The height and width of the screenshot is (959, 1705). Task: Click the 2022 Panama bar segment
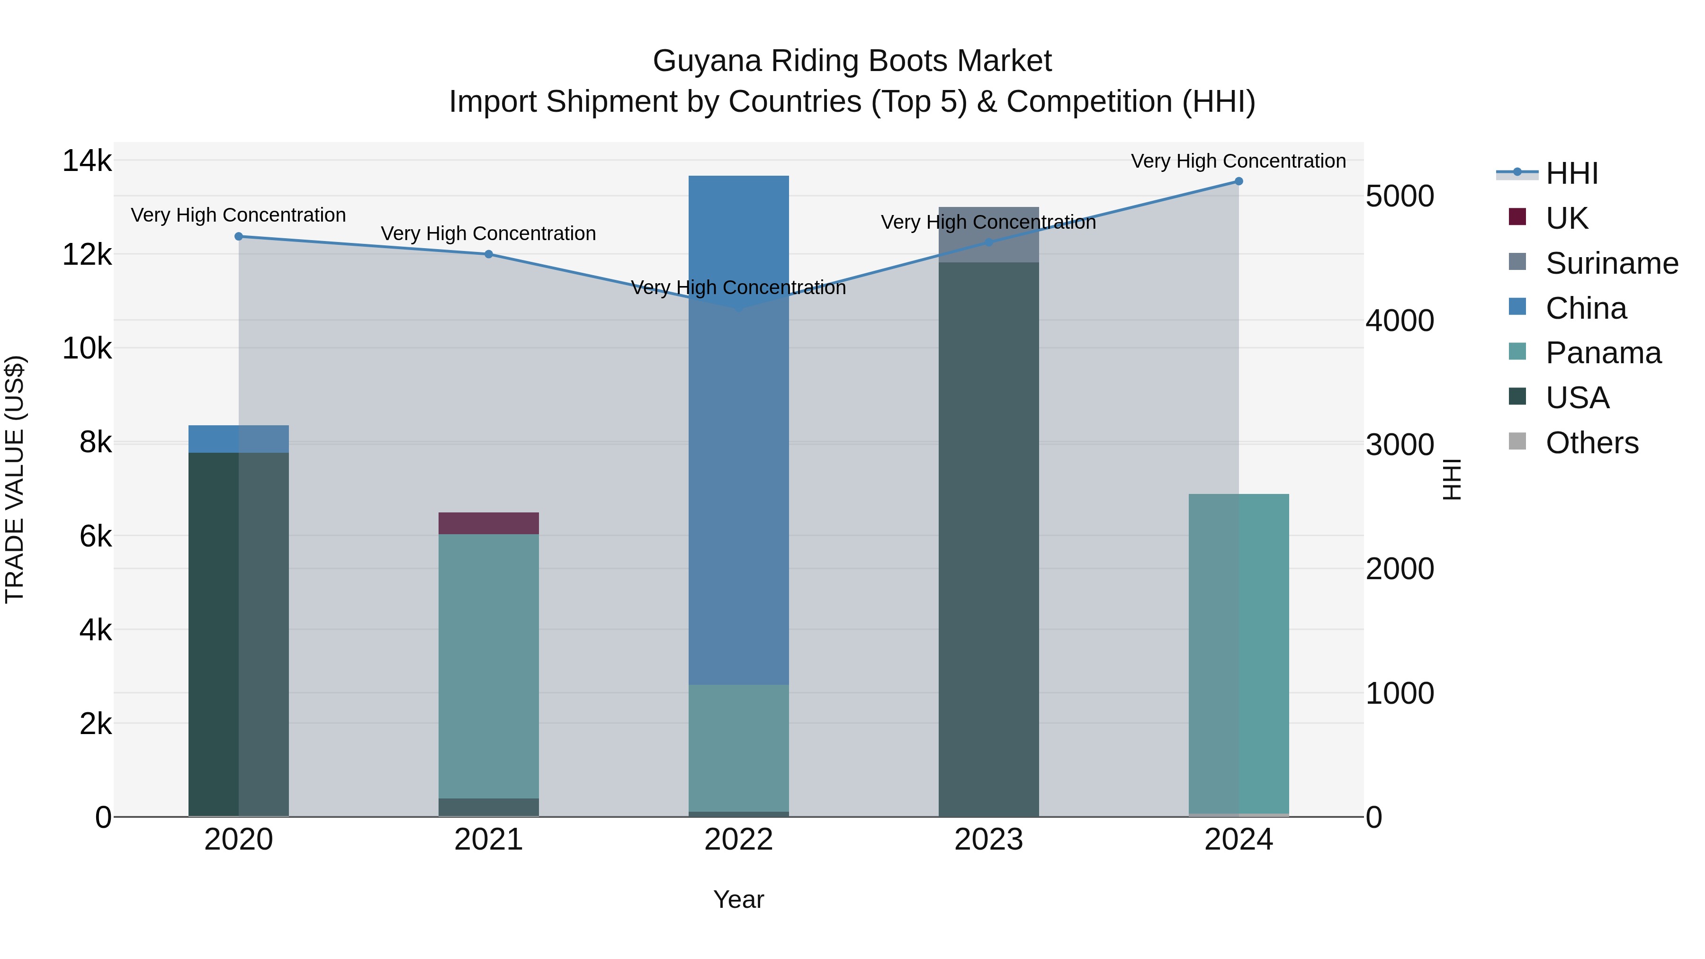pos(739,748)
